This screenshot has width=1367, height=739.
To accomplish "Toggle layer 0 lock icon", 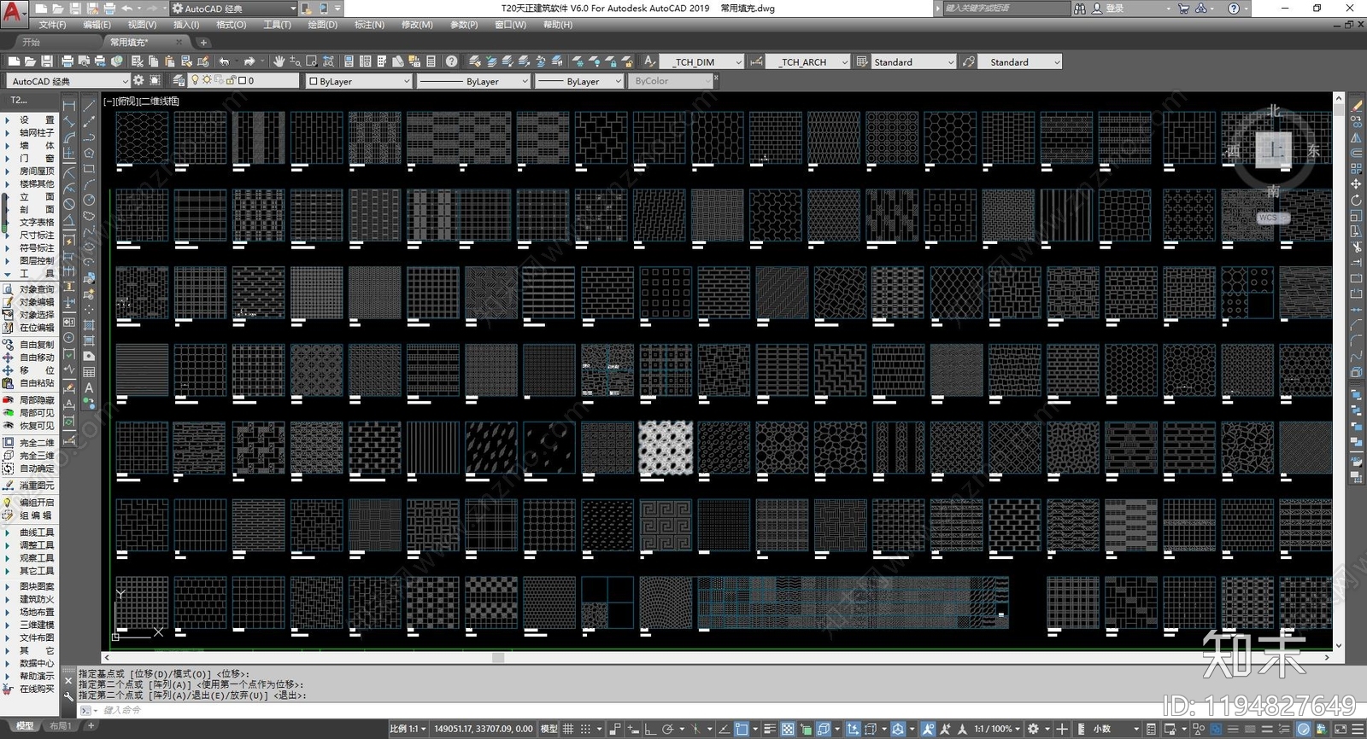I will pos(231,80).
